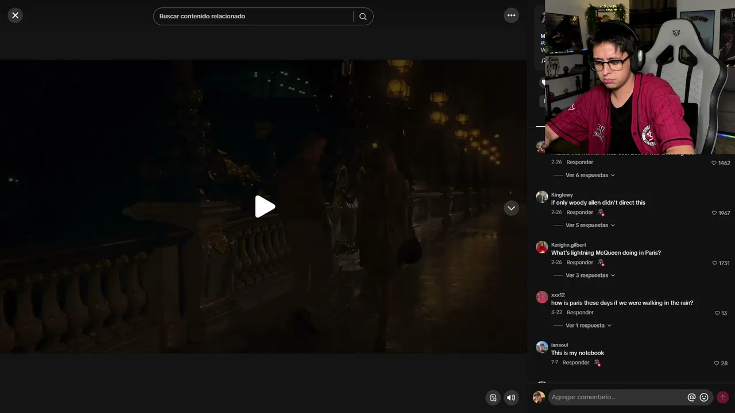Open Kerighn.gilbert's profile picture
Viewport: 735px width, 413px height.
[x=542, y=247]
